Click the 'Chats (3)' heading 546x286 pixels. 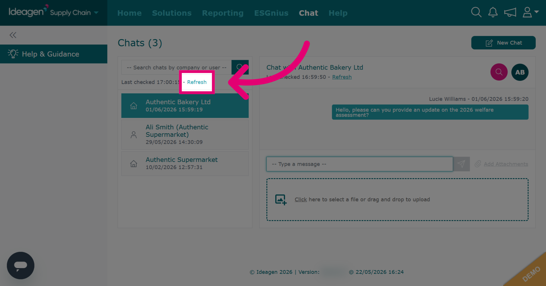[140, 43]
